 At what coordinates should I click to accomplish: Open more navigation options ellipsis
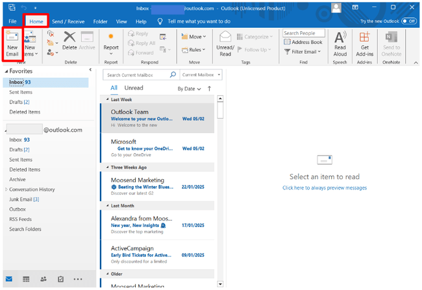coord(78,279)
